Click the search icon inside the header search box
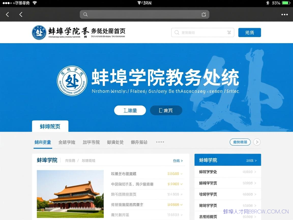This screenshot has height=220, width=293. click(x=177, y=33)
